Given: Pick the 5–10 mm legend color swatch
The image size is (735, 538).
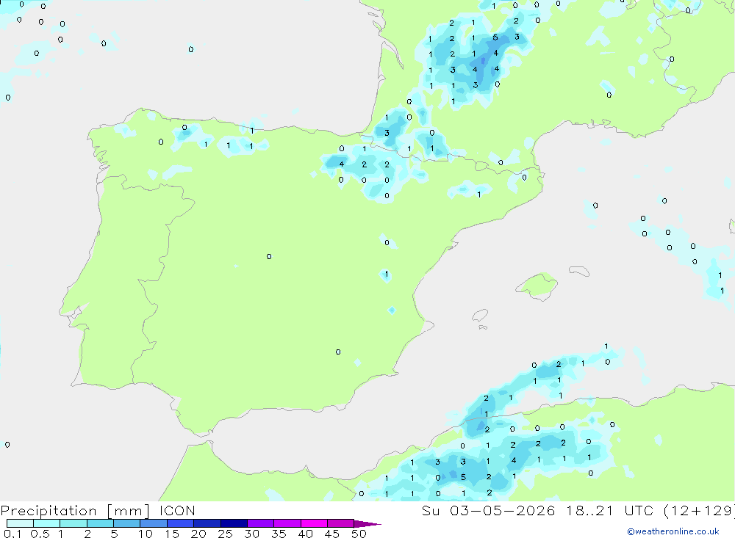Looking at the screenshot, I should coord(127,523).
